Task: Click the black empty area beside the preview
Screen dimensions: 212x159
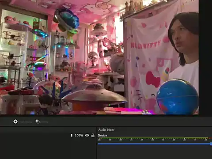Action: coord(205,57)
